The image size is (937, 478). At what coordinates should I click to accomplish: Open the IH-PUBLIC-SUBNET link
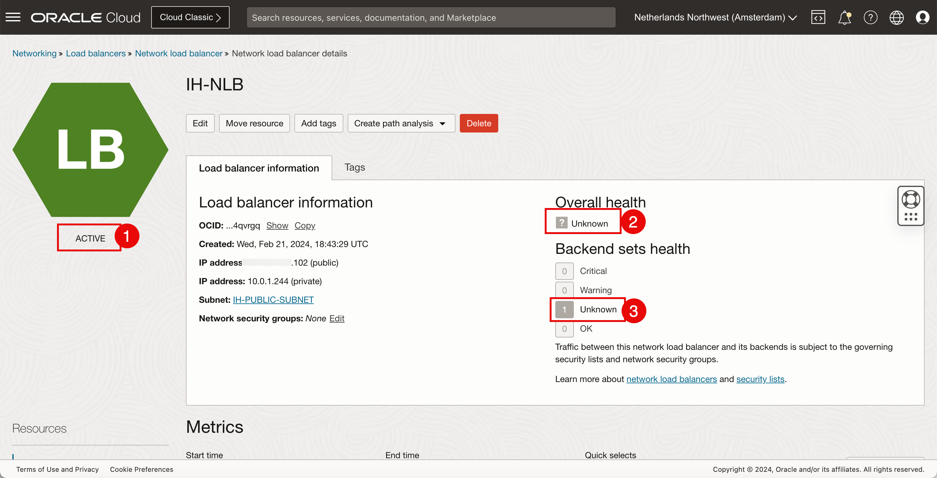273,299
